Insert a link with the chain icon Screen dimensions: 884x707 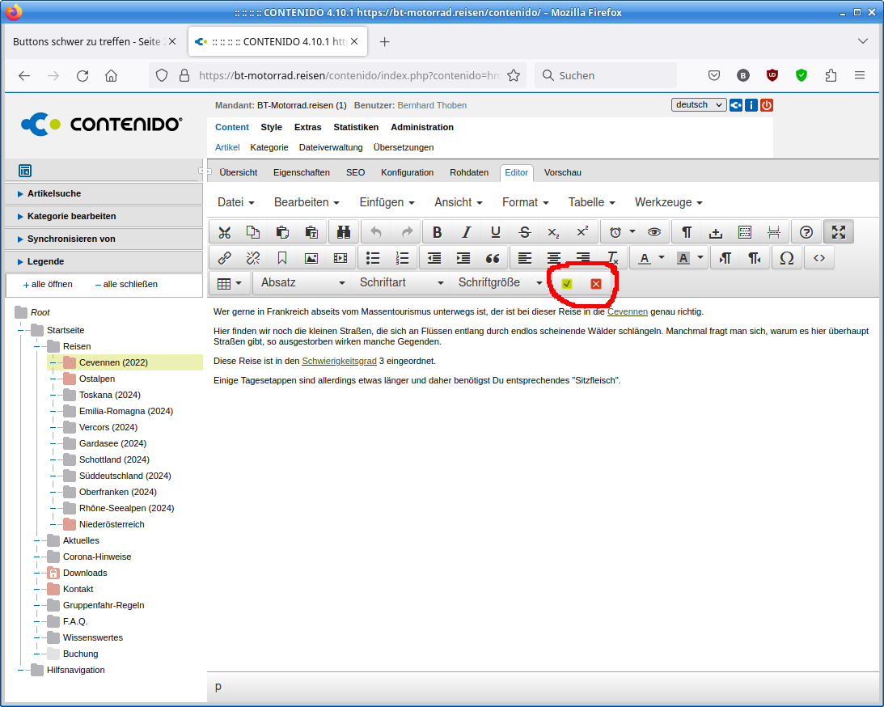click(225, 258)
